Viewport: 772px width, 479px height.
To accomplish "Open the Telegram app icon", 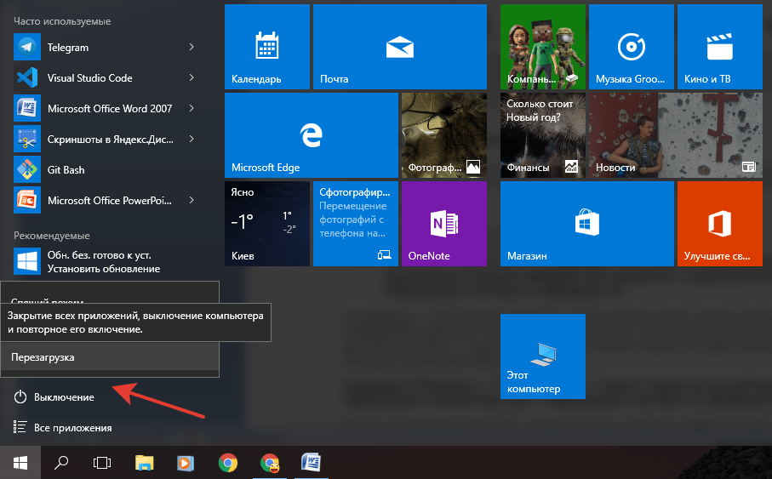I will (x=27, y=48).
